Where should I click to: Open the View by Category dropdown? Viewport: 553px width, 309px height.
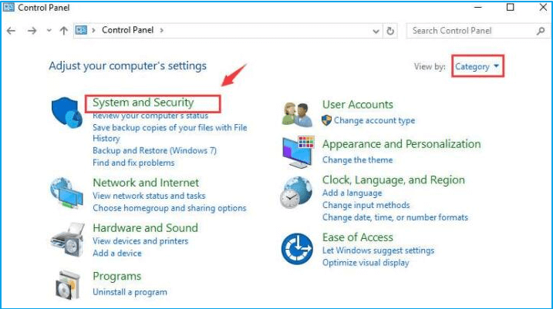477,67
